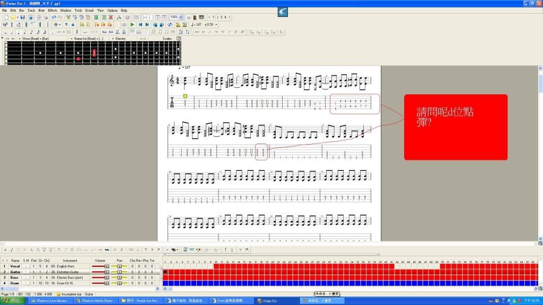Click the TXT icon in bottom toolbar

191,249
